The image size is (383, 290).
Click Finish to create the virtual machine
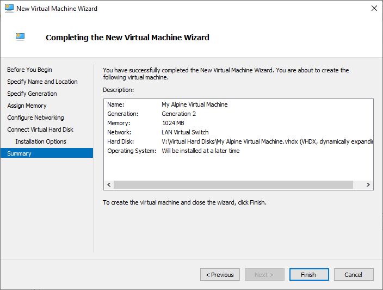(x=308, y=275)
